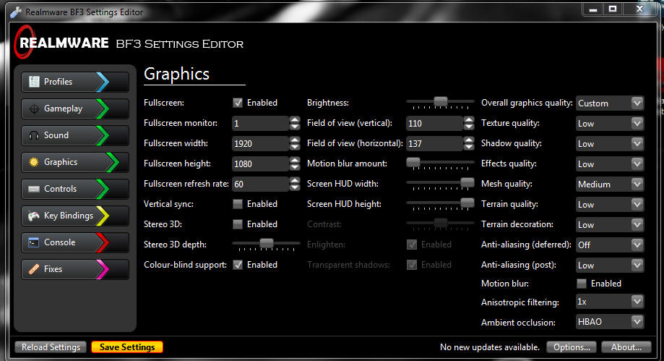This screenshot has width=664, height=361.
Task: Click the Sound headphones icon
Action: coord(34,135)
